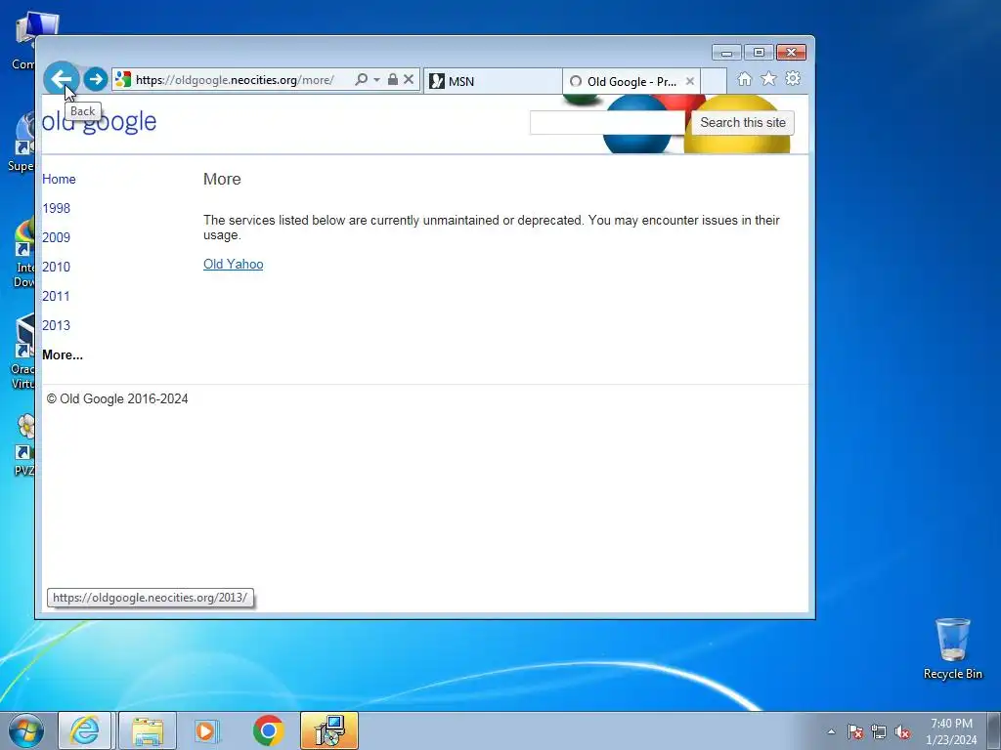
Task: Open Windows Explorer from the taskbar
Action: point(148,730)
